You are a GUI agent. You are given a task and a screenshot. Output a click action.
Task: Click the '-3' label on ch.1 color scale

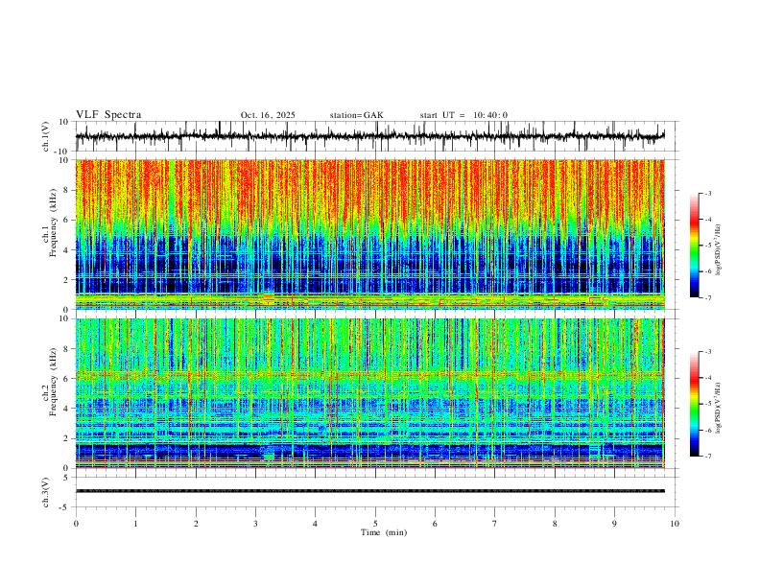[x=708, y=193]
